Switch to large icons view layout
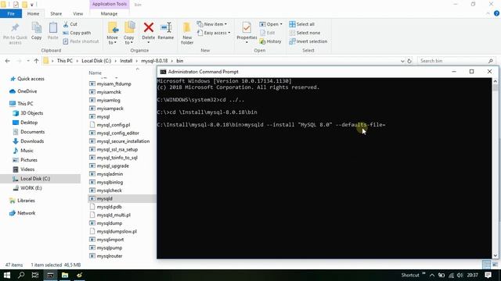This screenshot has width=501, height=281. pyautogui.click(x=495, y=265)
